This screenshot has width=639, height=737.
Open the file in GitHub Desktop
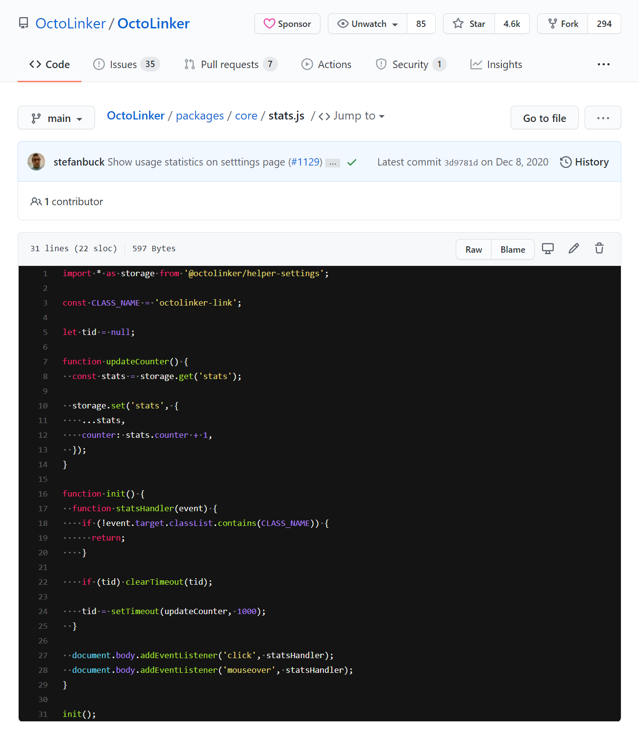pos(548,249)
